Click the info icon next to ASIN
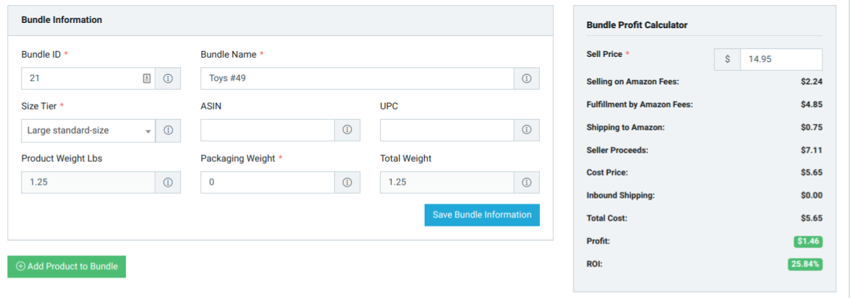The width and height of the screenshot is (850, 298). click(347, 130)
